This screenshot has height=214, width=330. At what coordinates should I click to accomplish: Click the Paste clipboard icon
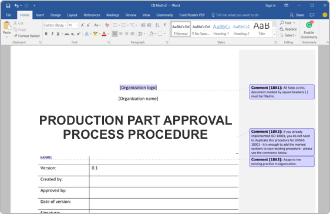click(6, 26)
